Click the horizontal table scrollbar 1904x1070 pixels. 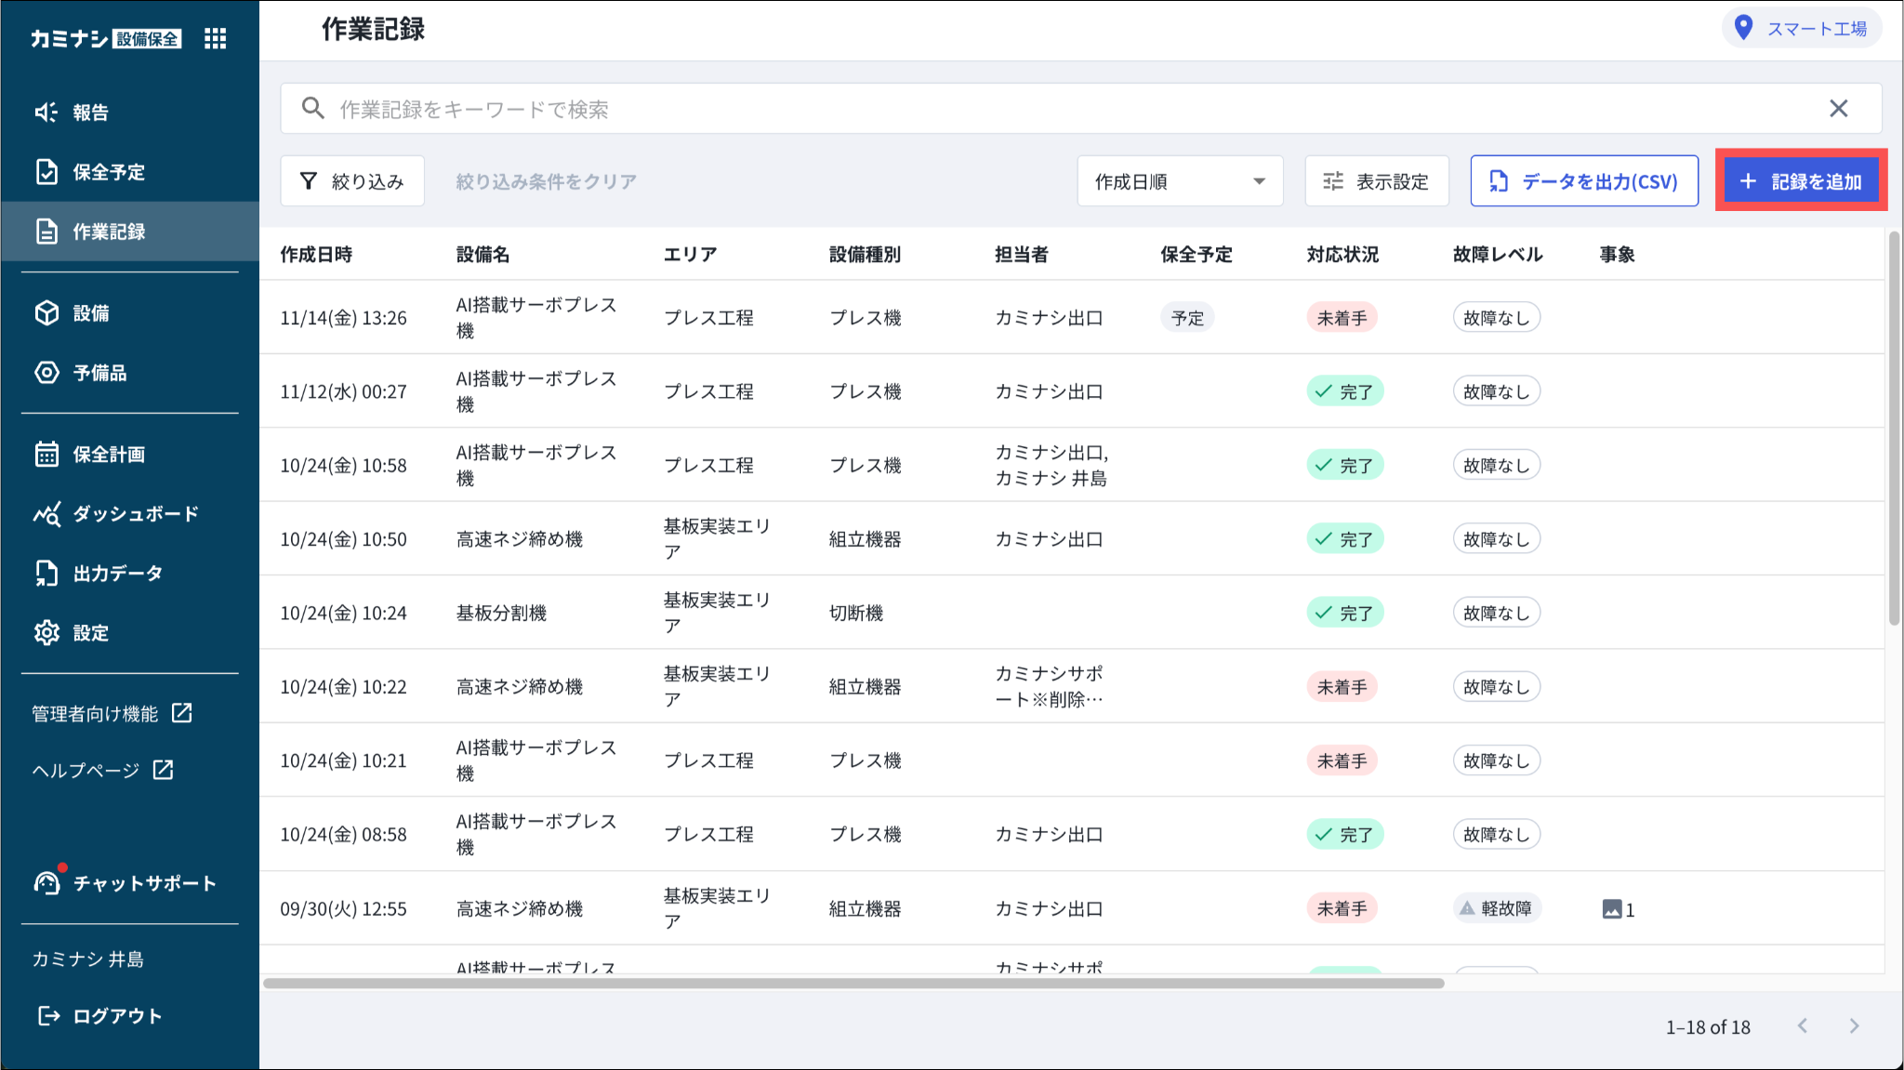(853, 983)
